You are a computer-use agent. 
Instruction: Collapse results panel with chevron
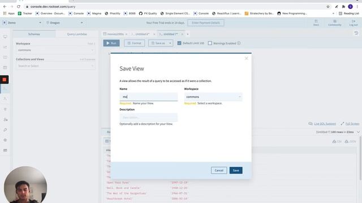358,132
